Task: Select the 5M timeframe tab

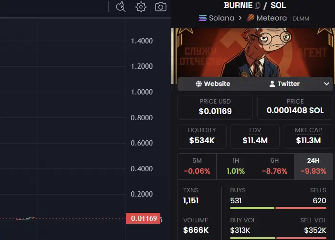Action: [197, 167]
